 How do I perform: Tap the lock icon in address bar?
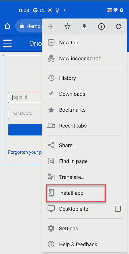[21, 26]
